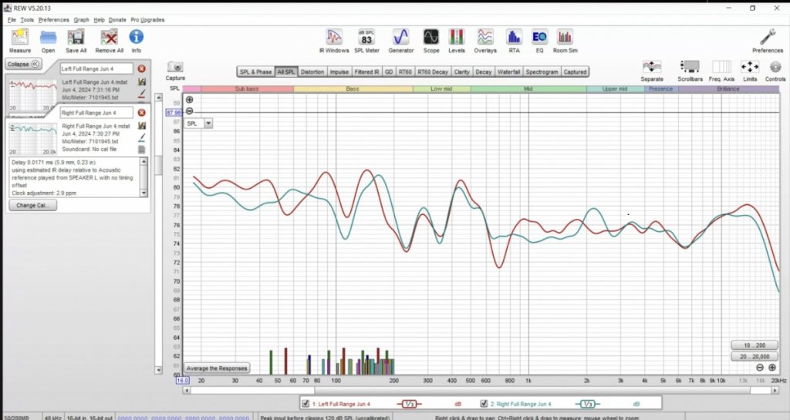Click down arrow of measurement list scrollbar
Image resolution: width=790 pixels, height=420 pixels.
pos(158,370)
